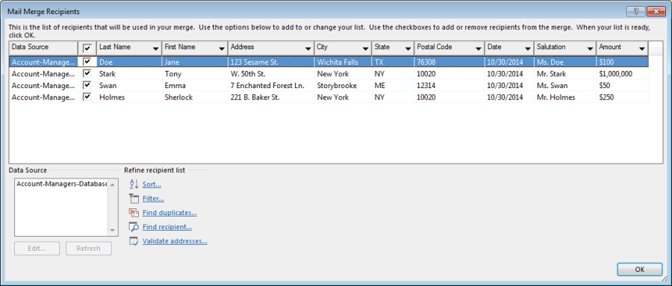672x286 pixels.
Task: Click the Validate addresses... link
Action: (x=175, y=241)
